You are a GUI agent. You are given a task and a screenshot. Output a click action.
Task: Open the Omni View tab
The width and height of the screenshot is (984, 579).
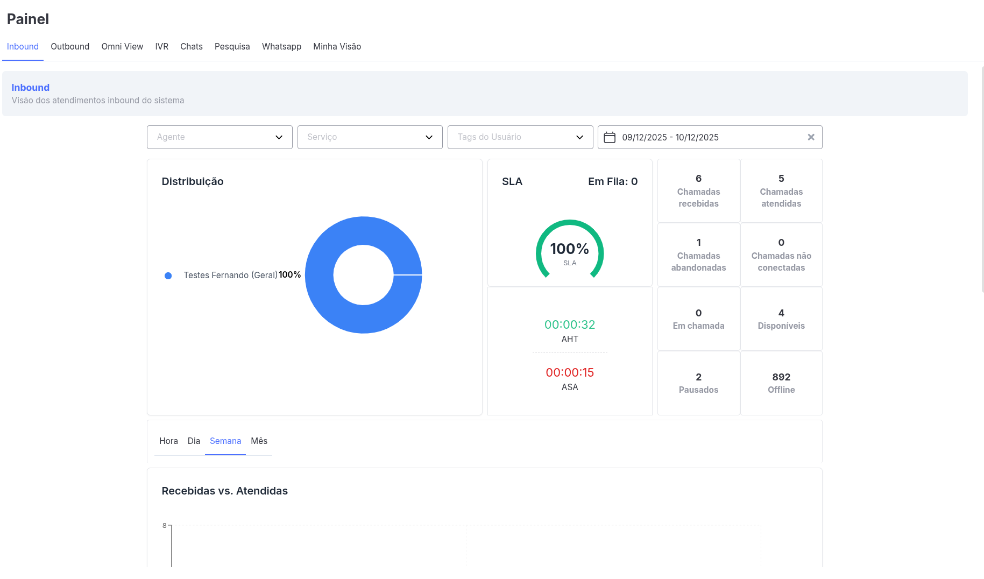[x=122, y=47]
